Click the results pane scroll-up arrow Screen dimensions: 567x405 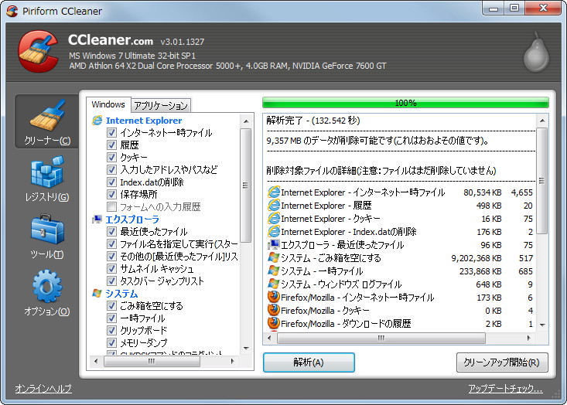point(542,121)
